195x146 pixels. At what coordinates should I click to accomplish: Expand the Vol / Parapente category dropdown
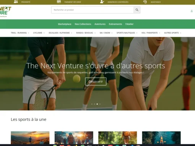[x=151, y=33]
